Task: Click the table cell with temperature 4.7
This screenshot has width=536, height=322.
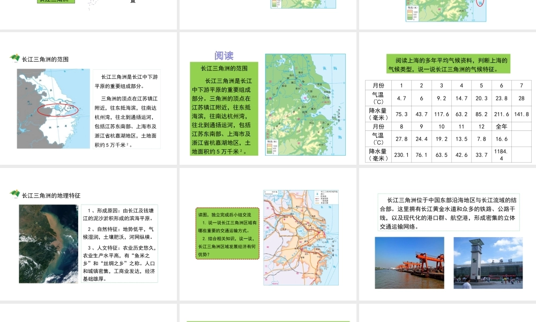Action: (401, 98)
